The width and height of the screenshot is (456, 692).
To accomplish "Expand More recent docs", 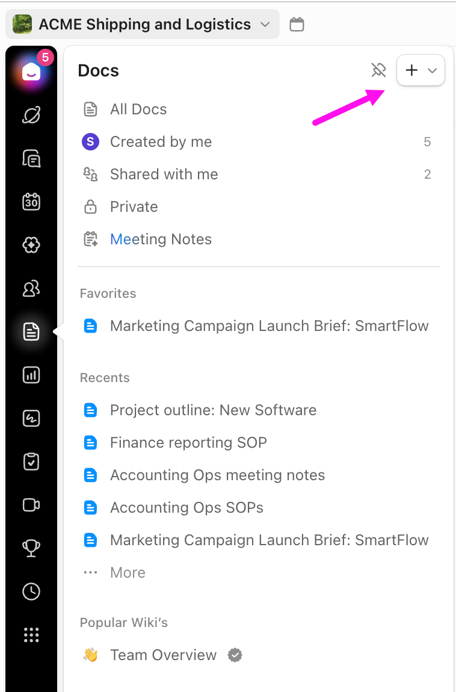I will click(127, 572).
